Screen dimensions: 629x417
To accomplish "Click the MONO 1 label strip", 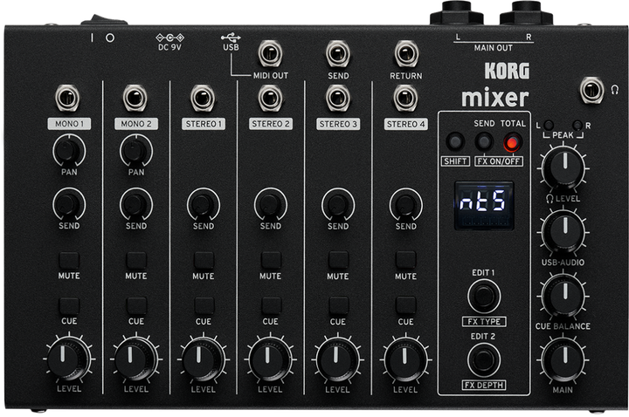I will (69, 124).
